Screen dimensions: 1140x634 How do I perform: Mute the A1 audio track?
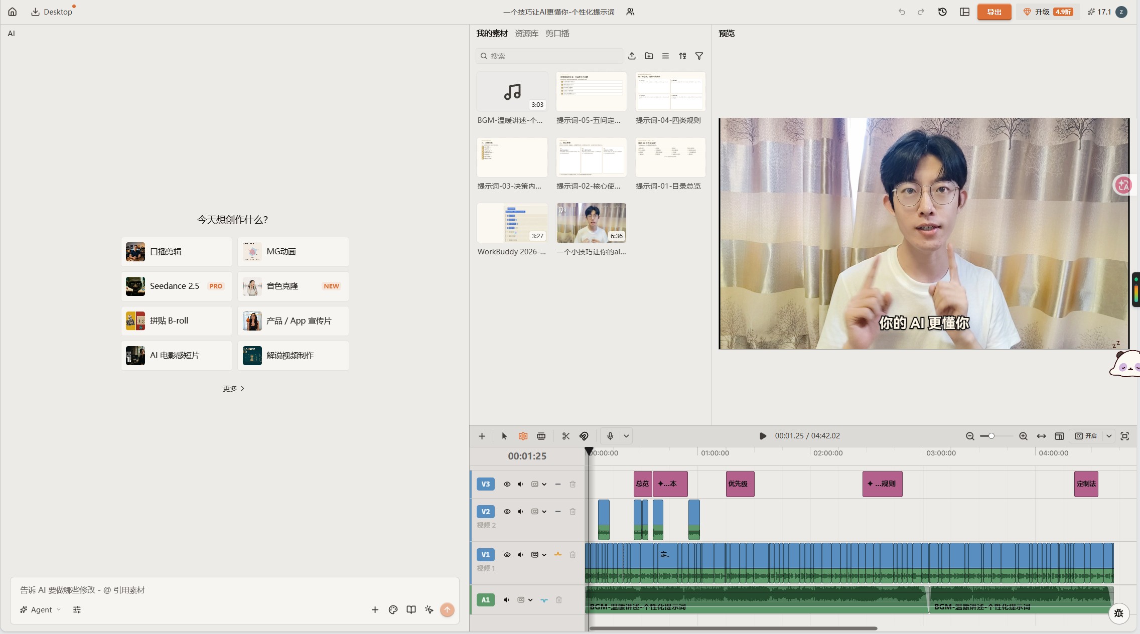(x=507, y=600)
